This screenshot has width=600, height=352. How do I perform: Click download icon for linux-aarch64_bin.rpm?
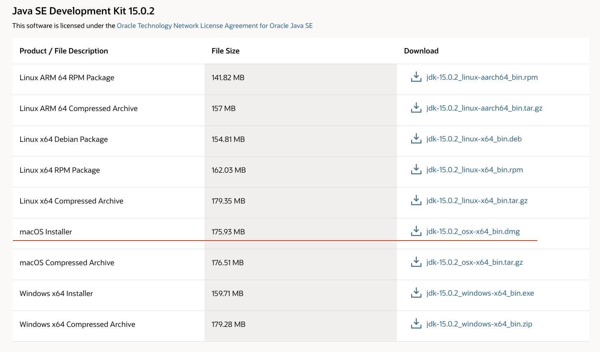tap(416, 77)
